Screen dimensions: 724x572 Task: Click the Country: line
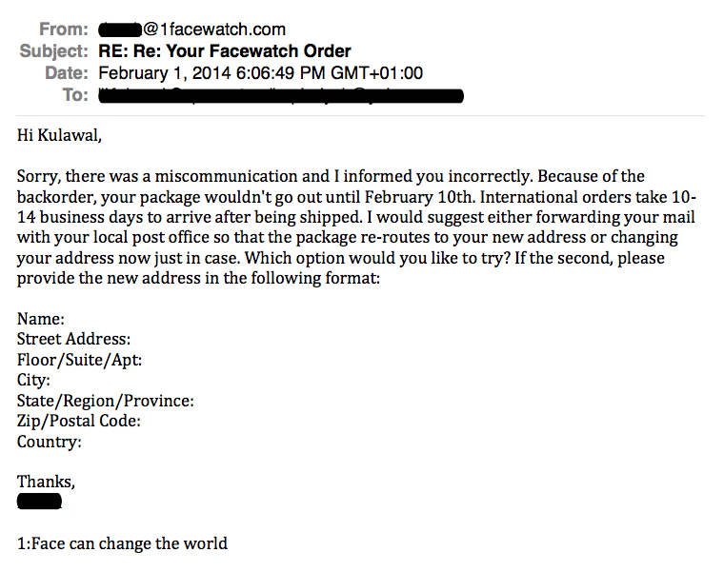click(49, 442)
